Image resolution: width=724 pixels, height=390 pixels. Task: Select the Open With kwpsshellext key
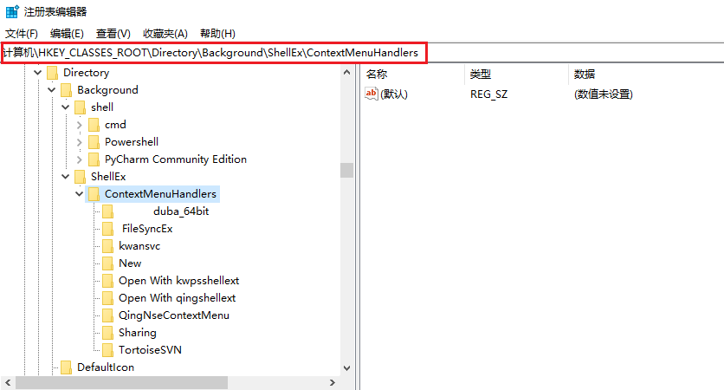[178, 281]
